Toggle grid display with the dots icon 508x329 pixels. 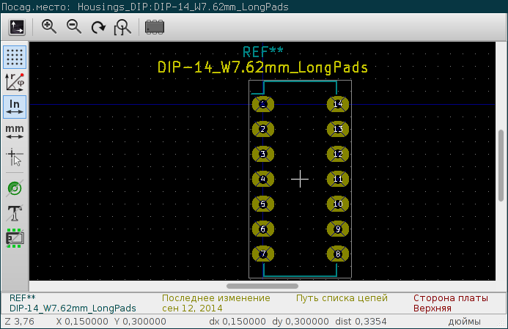15,57
